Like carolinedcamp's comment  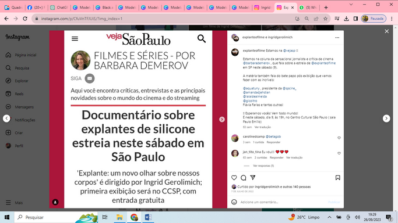pos(339,138)
